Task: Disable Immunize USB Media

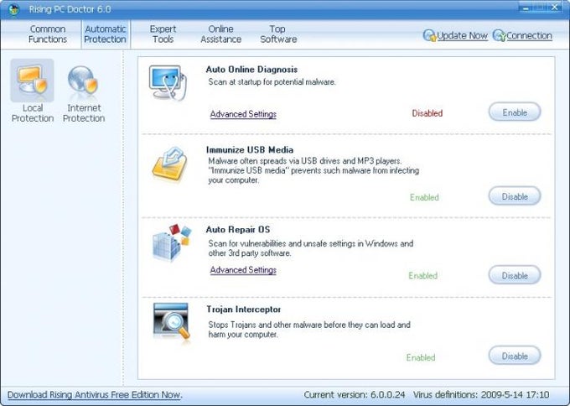Action: [x=515, y=196]
